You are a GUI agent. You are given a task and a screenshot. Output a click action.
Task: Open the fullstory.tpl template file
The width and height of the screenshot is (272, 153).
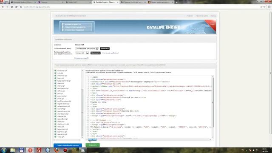point(62,71)
